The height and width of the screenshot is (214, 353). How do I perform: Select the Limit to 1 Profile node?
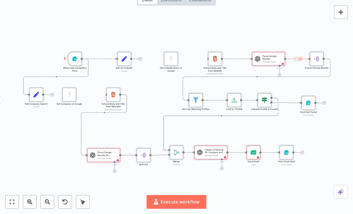(x=234, y=100)
